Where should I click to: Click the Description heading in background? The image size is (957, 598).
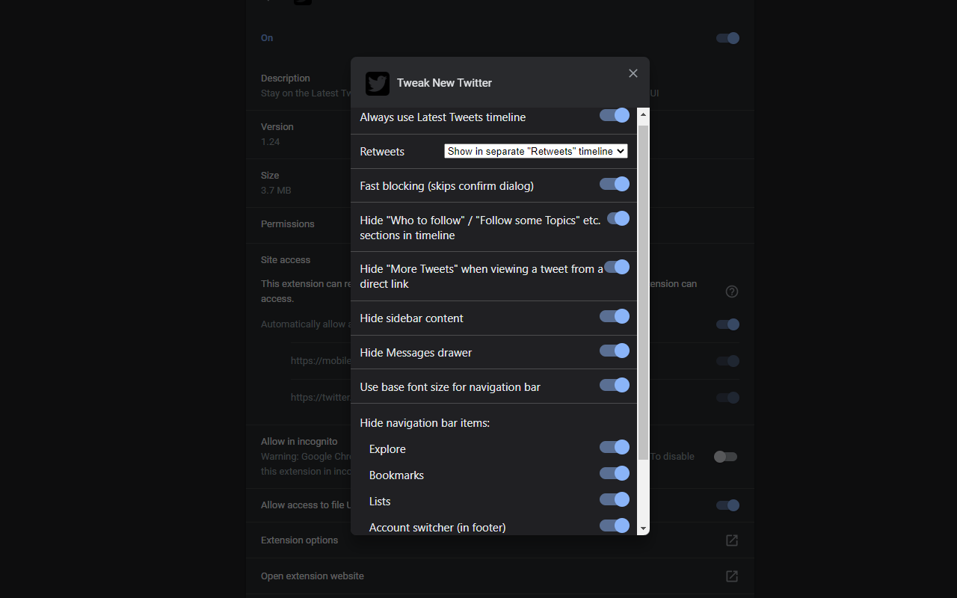pos(286,78)
